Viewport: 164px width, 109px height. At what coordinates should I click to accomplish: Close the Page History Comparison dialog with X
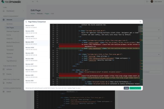(x=140, y=22)
